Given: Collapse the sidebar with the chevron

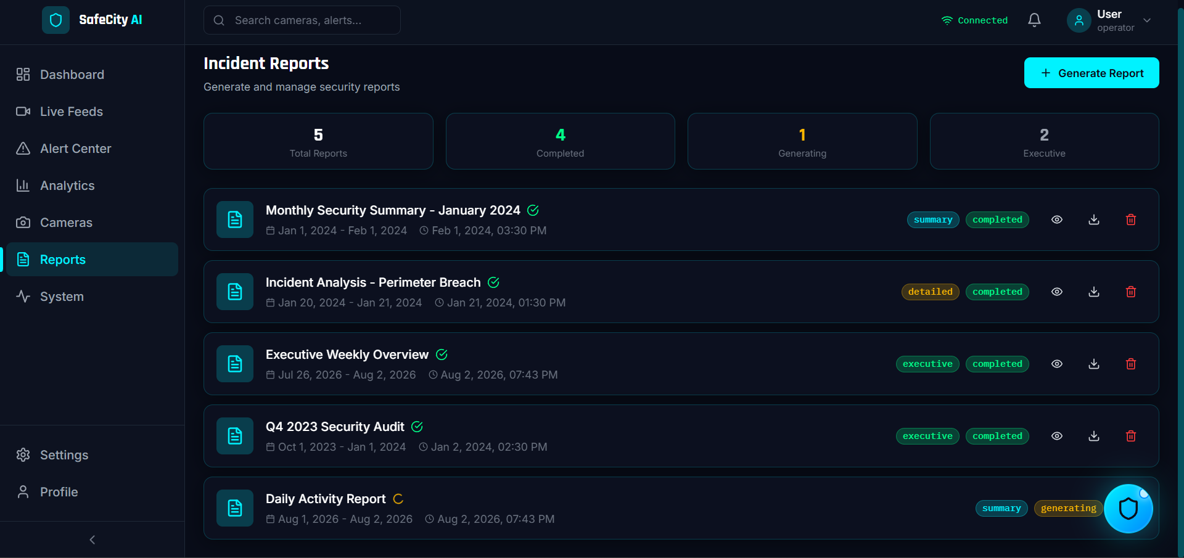Looking at the screenshot, I should click(x=92, y=540).
